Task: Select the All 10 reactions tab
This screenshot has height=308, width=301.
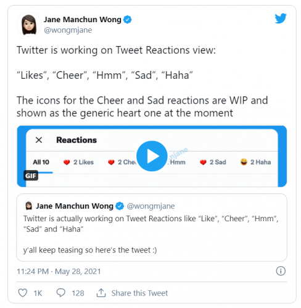Action: (41, 162)
